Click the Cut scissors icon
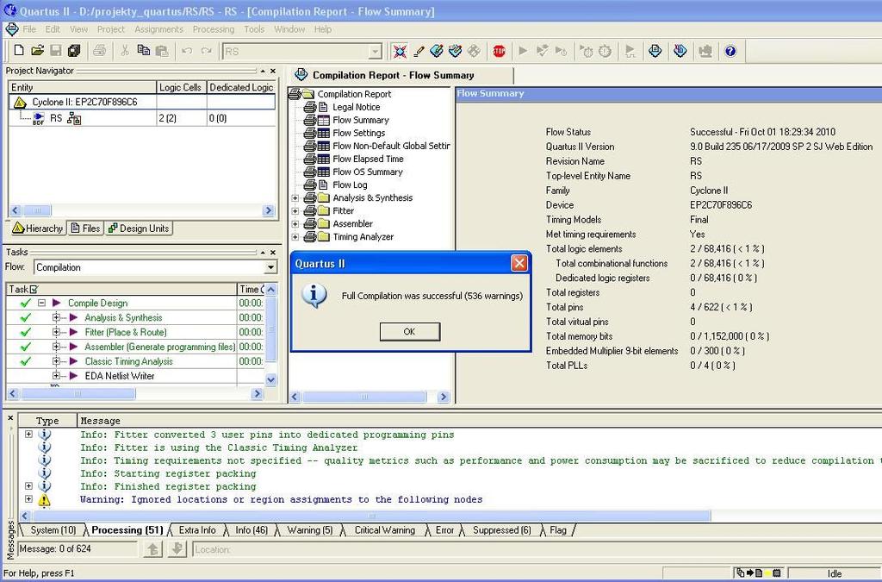882x582 pixels. (x=125, y=51)
